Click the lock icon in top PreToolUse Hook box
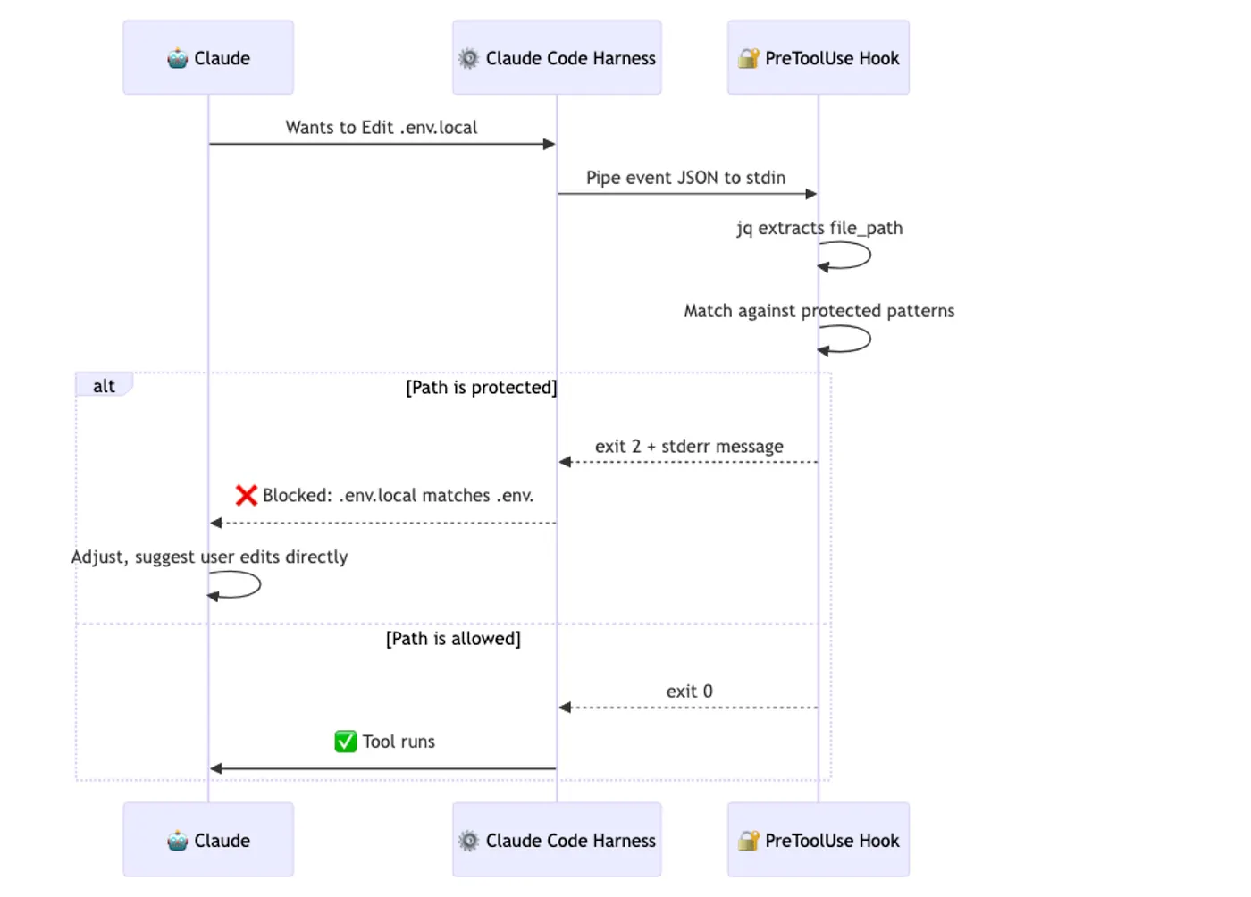1251x897 pixels. click(748, 59)
